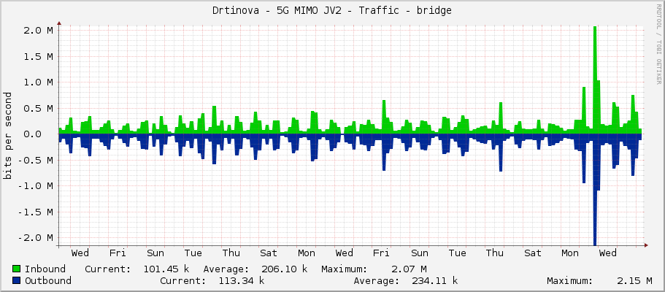Click the graph title "Drtinova - 5G MIMO JV2 - Traffic - bridge"
Screen dimensions: 665x292
pos(332,11)
